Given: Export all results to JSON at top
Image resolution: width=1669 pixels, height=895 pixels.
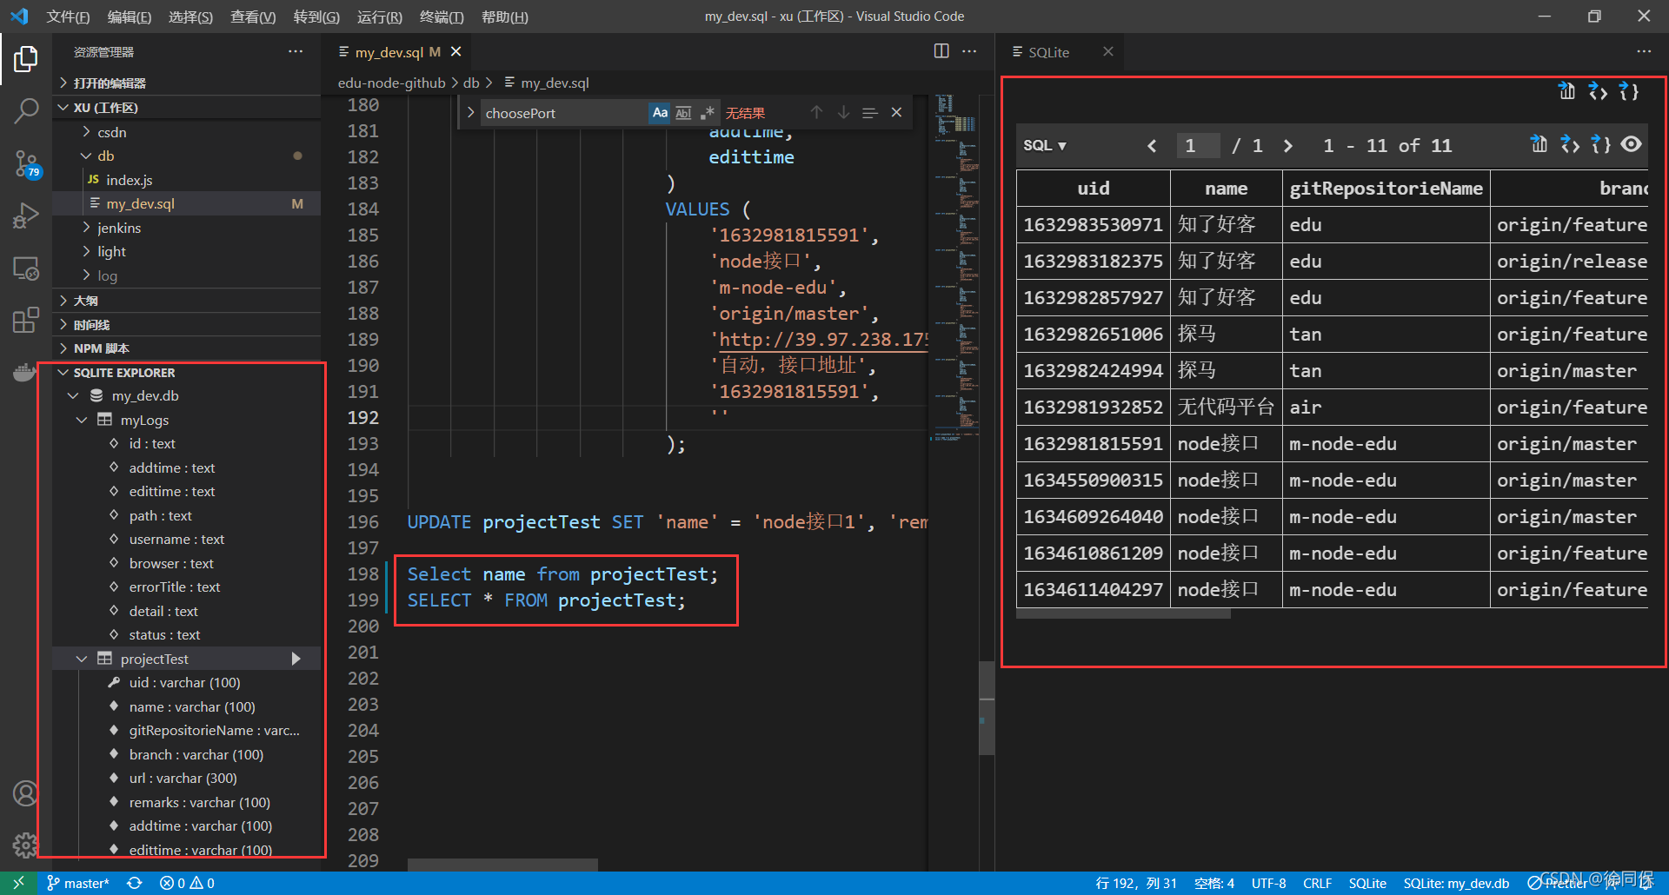Looking at the screenshot, I should point(1629,91).
